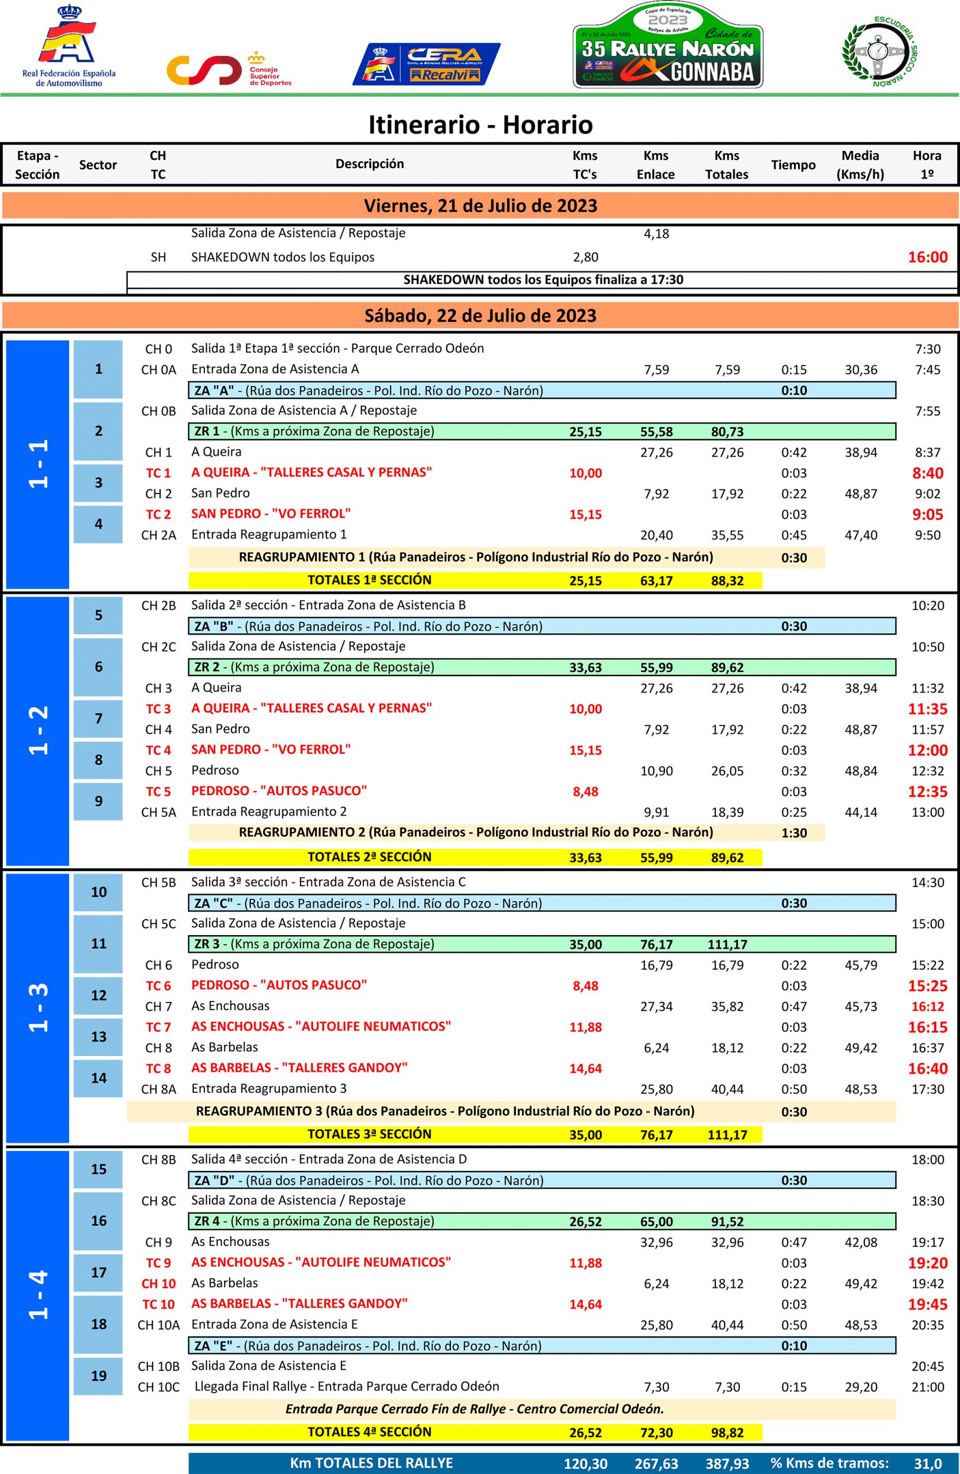Click the red TC 10 label

158,1304
